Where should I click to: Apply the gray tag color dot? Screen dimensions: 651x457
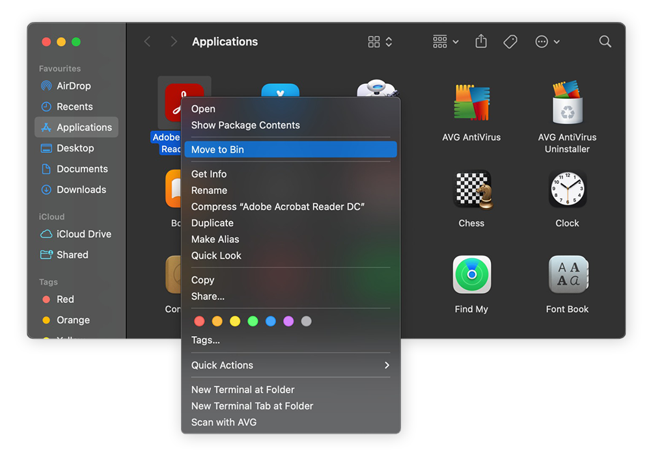[x=307, y=321]
